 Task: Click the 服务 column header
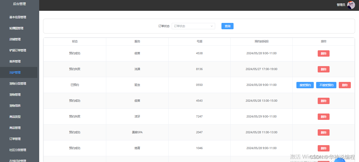137,42
